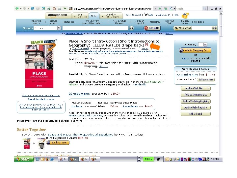Open the Windows Start button
Image resolution: width=237 pixels, height=178 pixels.
coord(24,159)
